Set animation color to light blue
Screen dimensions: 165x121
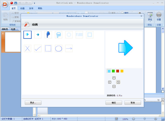(x=109, y=71)
